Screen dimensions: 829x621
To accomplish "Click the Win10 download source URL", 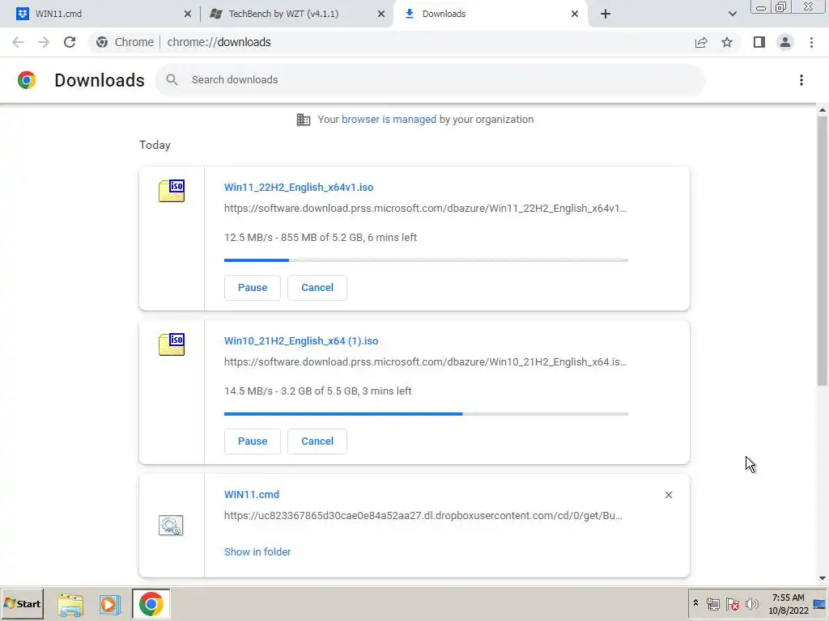I will pos(426,362).
